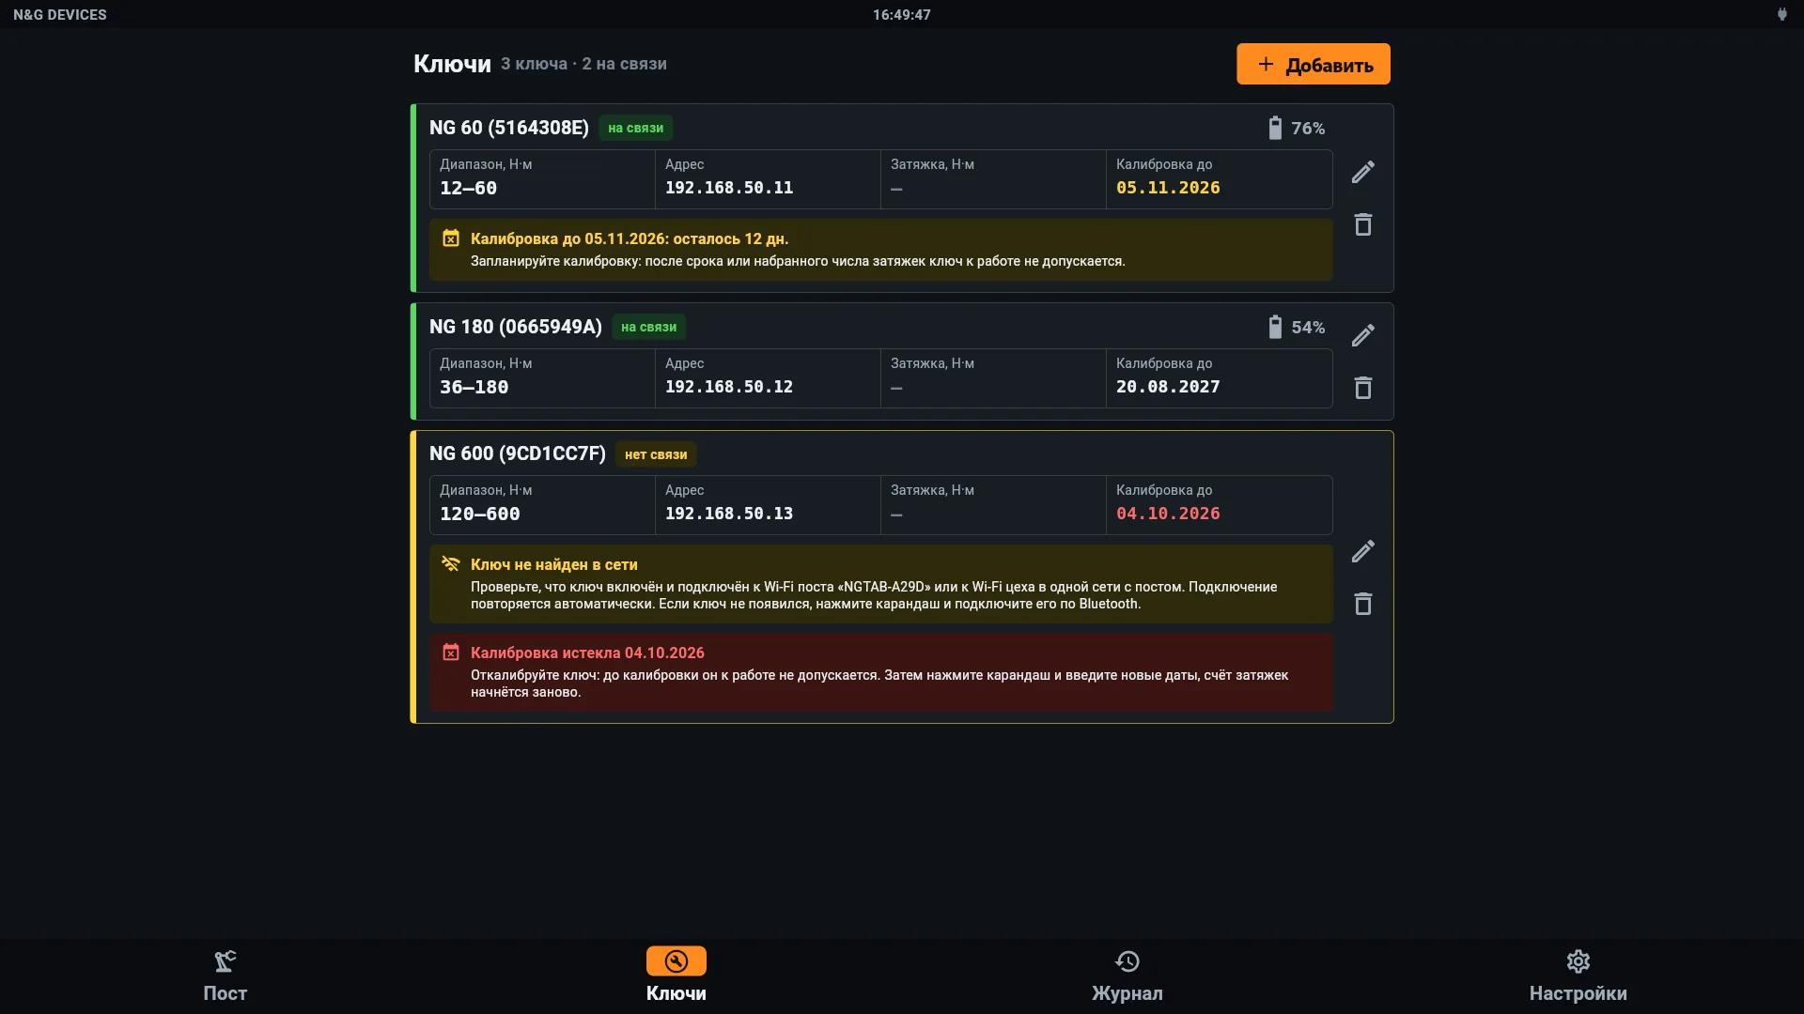Click 'Калибровка истекла 04.10.2026' alert heading
The image size is (1804, 1014).
(587, 653)
